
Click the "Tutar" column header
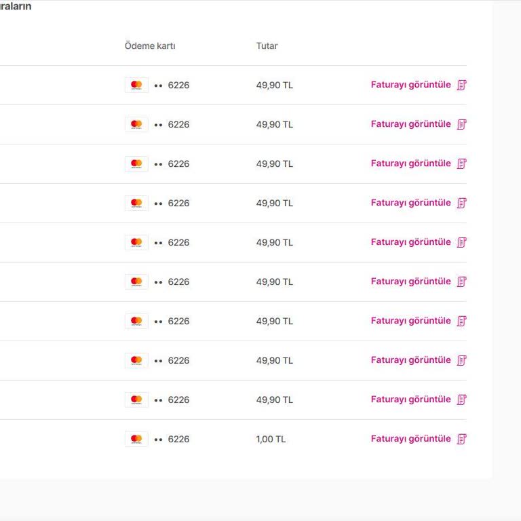[x=267, y=46]
